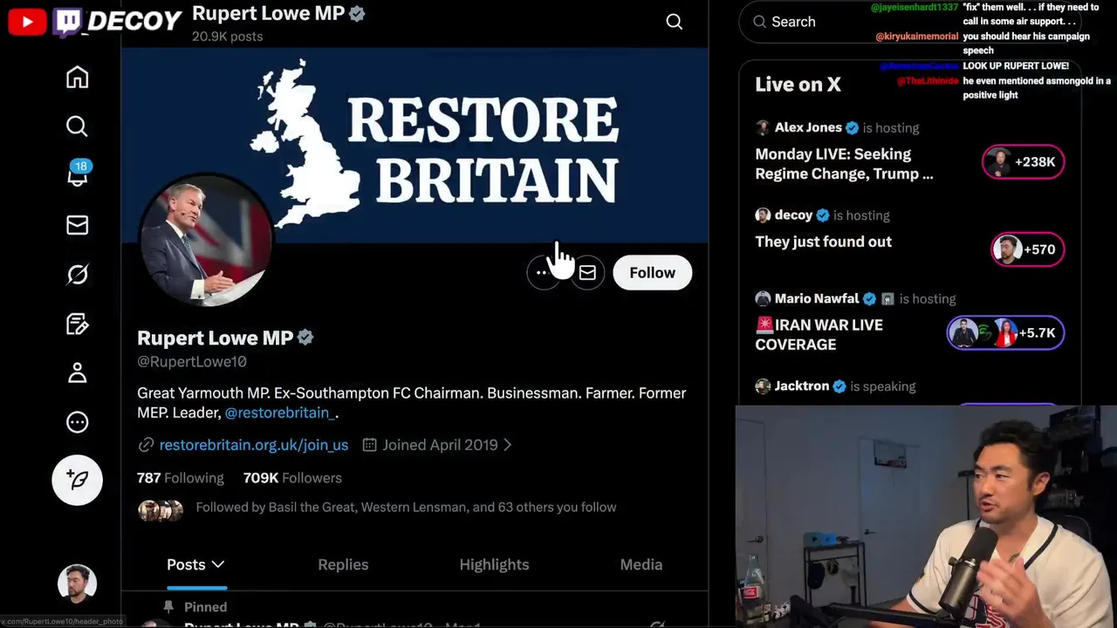
Task: Open the profile more options ellipsis
Action: [542, 273]
